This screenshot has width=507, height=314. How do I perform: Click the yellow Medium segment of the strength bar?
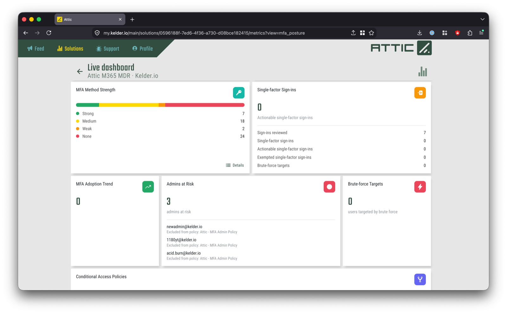tap(129, 105)
